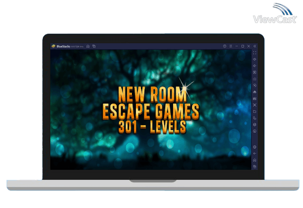Click the castle-shaped sidebar icon below APK
The image size is (303, 208).
pyautogui.click(x=255, y=98)
